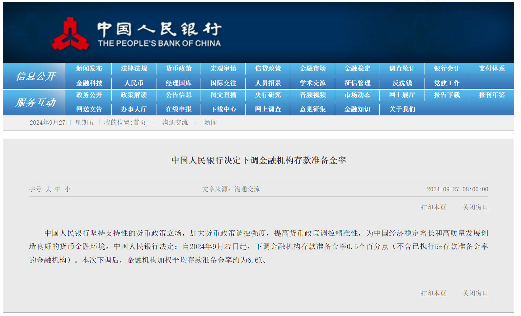Viewport: 521px width, 316px height.
Task: Select the 公告信息 menu item
Action: (x=179, y=95)
